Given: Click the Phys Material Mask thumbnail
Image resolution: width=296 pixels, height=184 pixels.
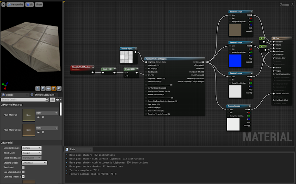Looking at the screenshot, I should pyautogui.click(x=29, y=130).
